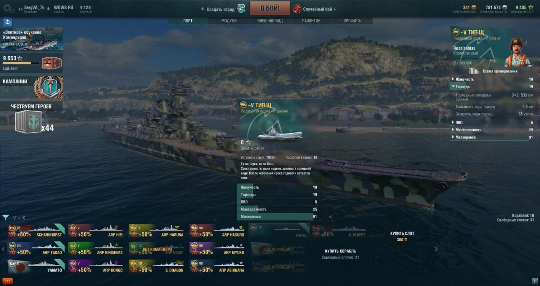Screen dimensions: 540x286
Task: Open the division shield icon near Создать отряд
Action: (241, 9)
